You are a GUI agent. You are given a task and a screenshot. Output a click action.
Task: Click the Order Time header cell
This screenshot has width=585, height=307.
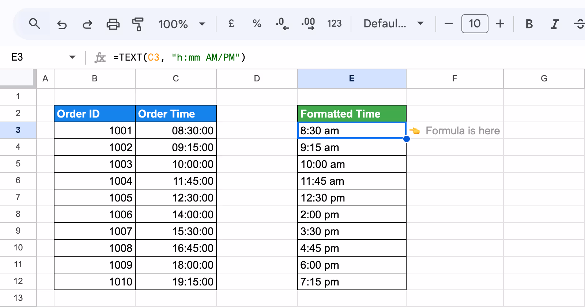point(176,114)
